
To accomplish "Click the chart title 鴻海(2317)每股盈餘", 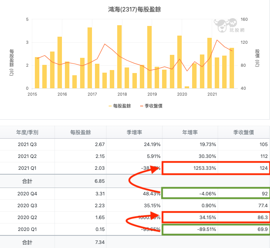I will [135, 9].
